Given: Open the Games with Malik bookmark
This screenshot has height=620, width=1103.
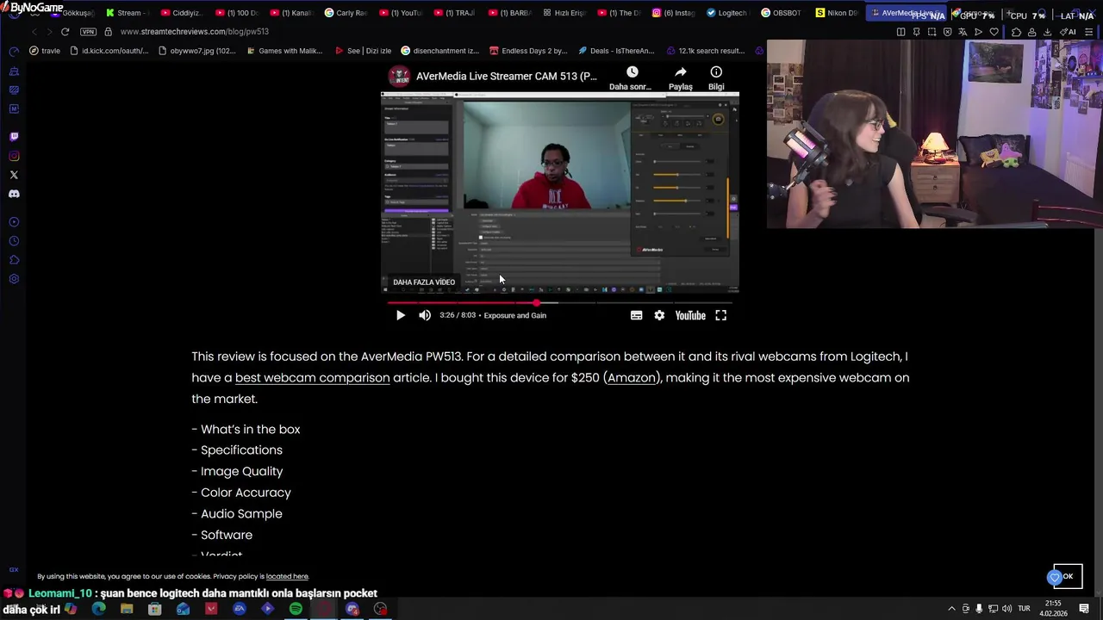Looking at the screenshot, I should tap(284, 51).
